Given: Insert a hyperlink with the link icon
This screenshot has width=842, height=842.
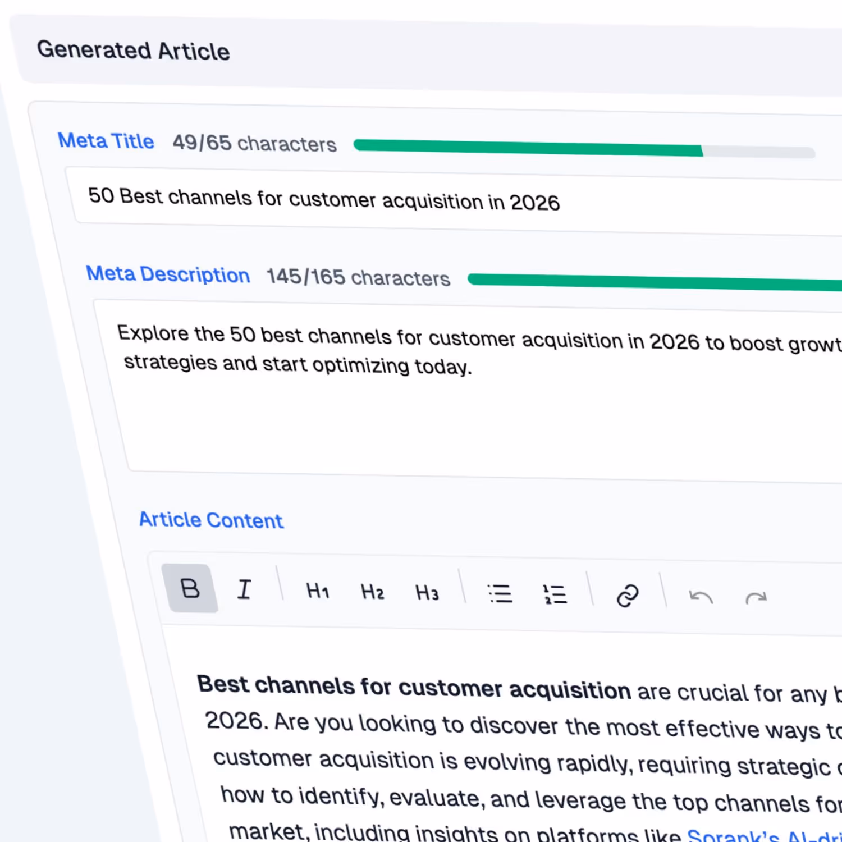Looking at the screenshot, I should 628,595.
